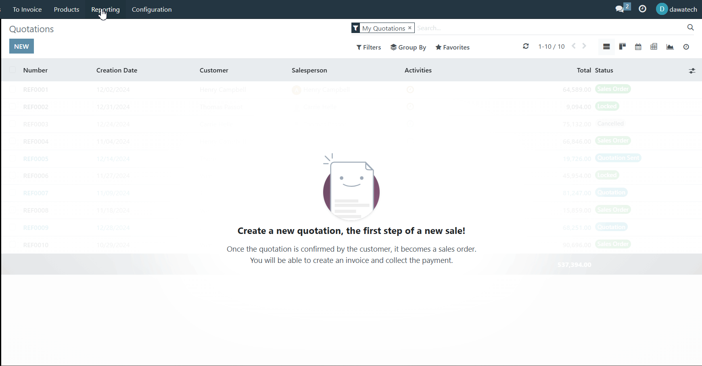
Task: Sort by Total column header
Action: click(584, 70)
